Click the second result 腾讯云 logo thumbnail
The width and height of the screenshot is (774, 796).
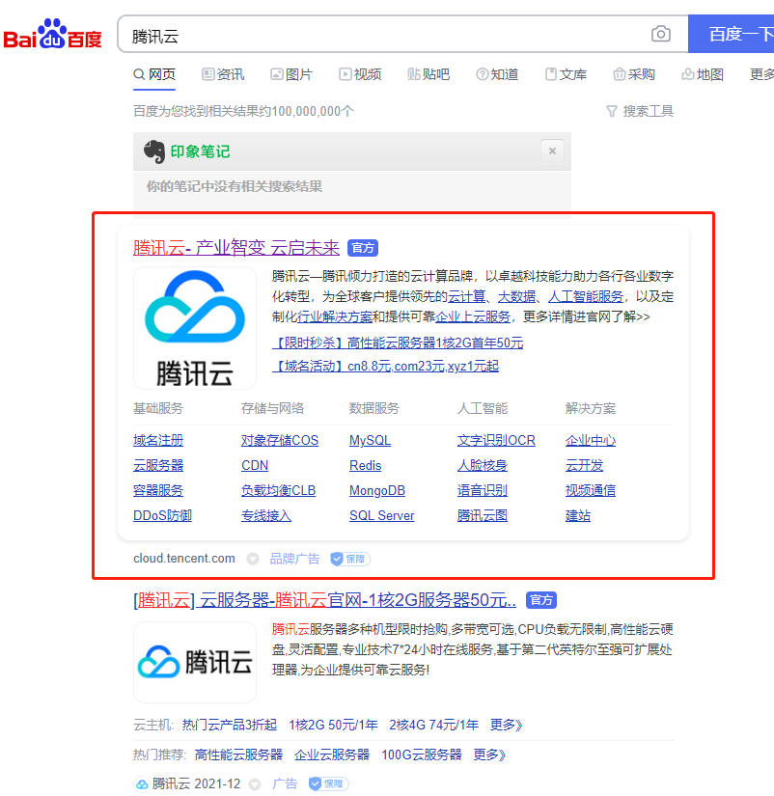pyautogui.click(x=195, y=662)
